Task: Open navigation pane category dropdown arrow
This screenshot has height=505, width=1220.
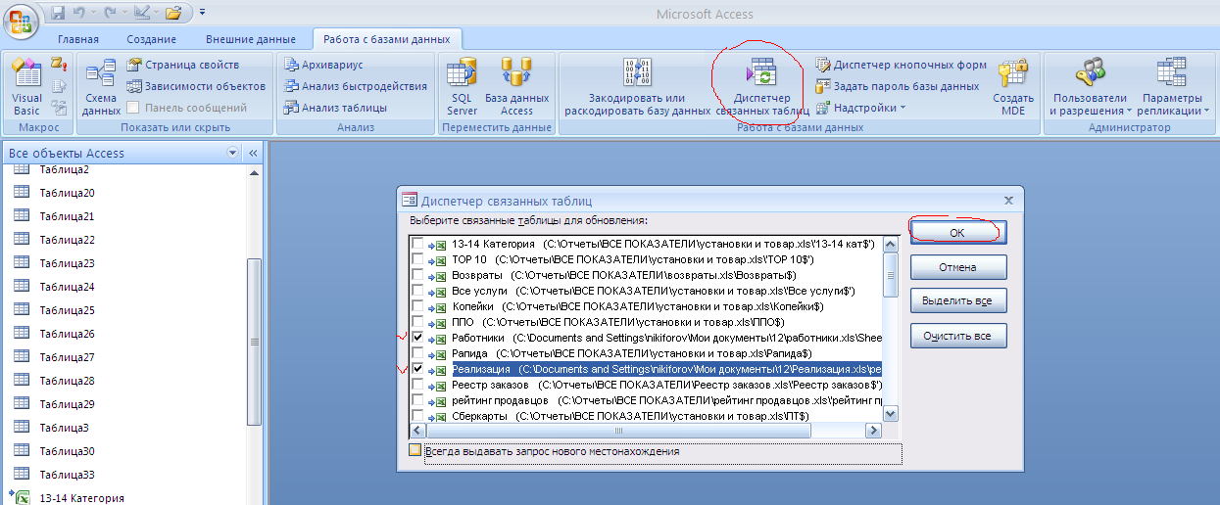Action: pos(232,153)
